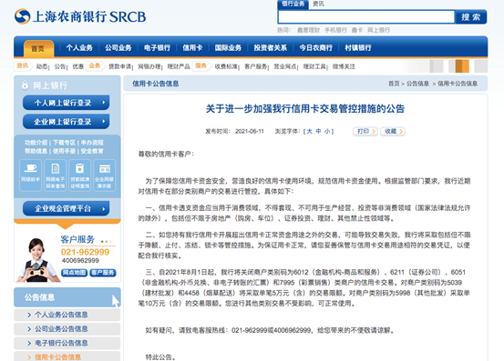Open 信用卡 in main navigation
Viewport: 504px width, 361px height.
(x=192, y=48)
